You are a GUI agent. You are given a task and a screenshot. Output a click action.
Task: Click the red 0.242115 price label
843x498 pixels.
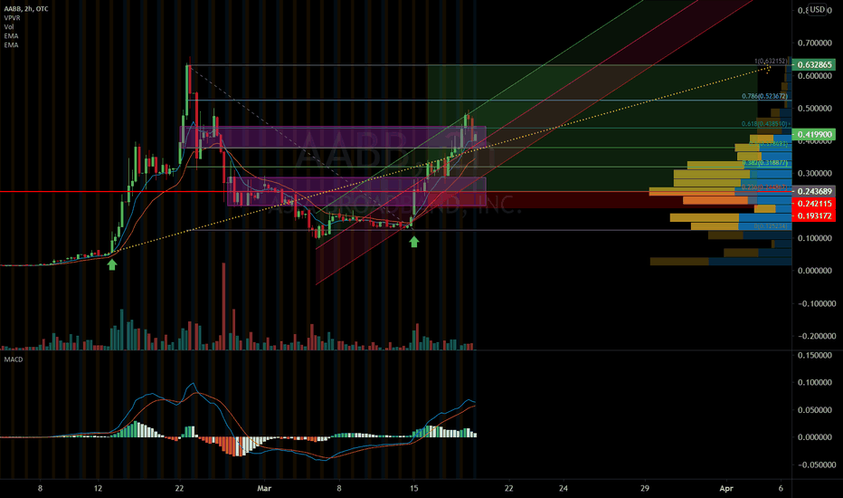tap(814, 204)
